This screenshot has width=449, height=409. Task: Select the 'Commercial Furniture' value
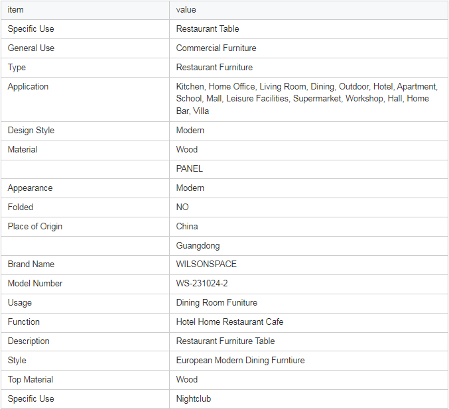click(x=216, y=48)
